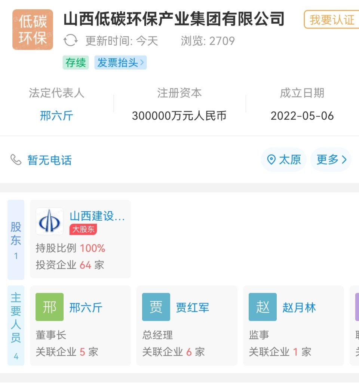Open the partially visible purple personnel card
Screen dimensions: 359x383
[355, 325]
